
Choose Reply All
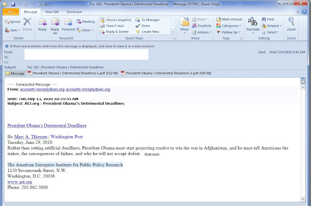55,26
